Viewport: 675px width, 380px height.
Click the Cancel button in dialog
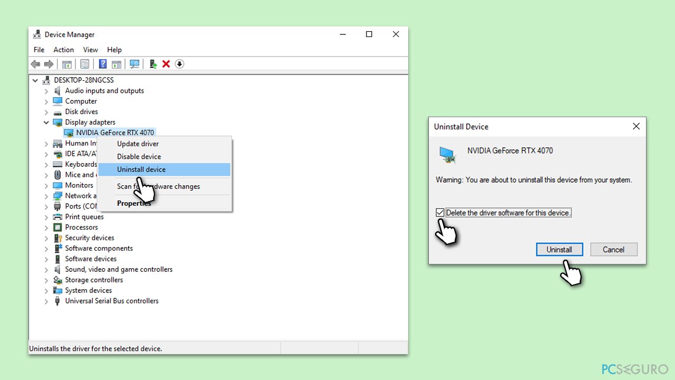coord(614,250)
